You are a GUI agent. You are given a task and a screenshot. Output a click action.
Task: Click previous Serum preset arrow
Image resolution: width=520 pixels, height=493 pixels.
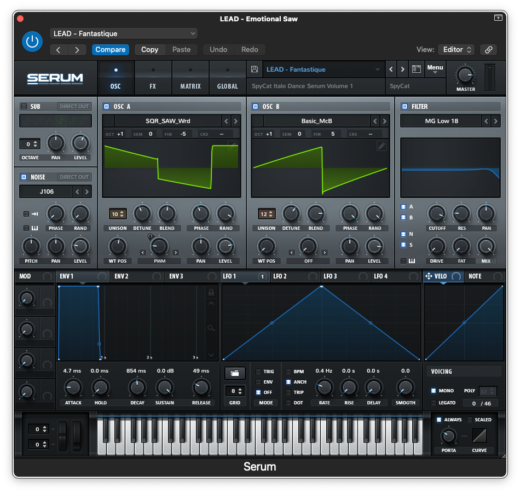tap(391, 69)
